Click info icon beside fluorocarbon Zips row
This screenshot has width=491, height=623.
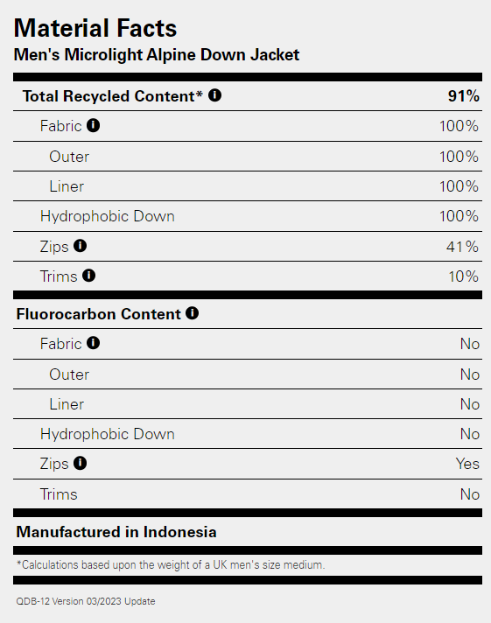click(x=80, y=463)
